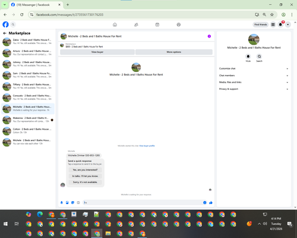
Task: Go back in Chrome browser
Action: click(5, 14)
